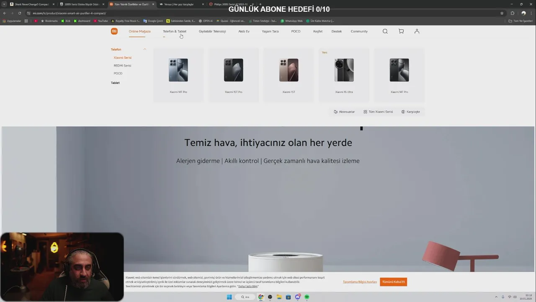Open Telefon & Tablet menu
The image size is (536, 302).
point(175,31)
